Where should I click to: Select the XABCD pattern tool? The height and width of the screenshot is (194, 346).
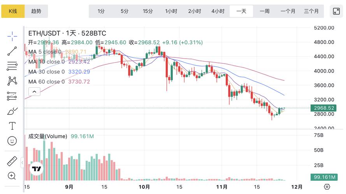(12, 81)
